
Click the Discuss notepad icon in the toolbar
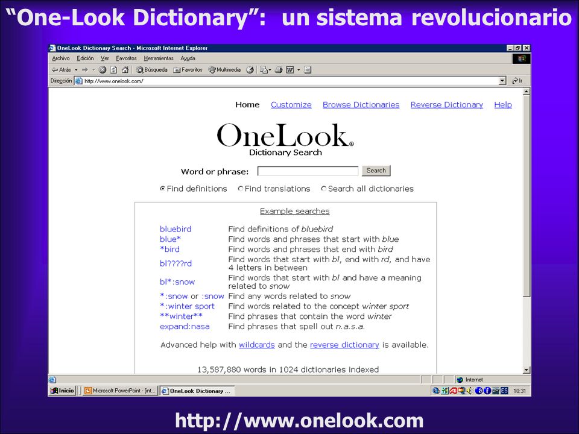tap(308, 70)
